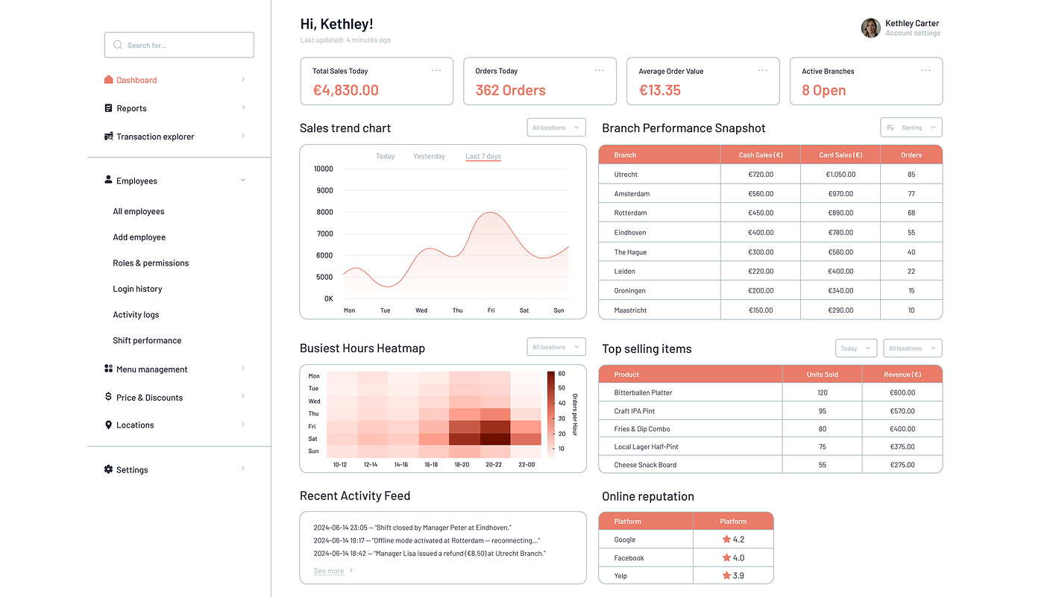Open Kethley Carter profile avatar
Viewport: 1059px width, 597px height.
(x=870, y=28)
